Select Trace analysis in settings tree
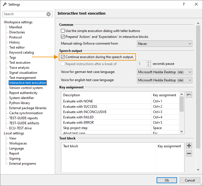Screen dimensions: 203x186 (19, 68)
